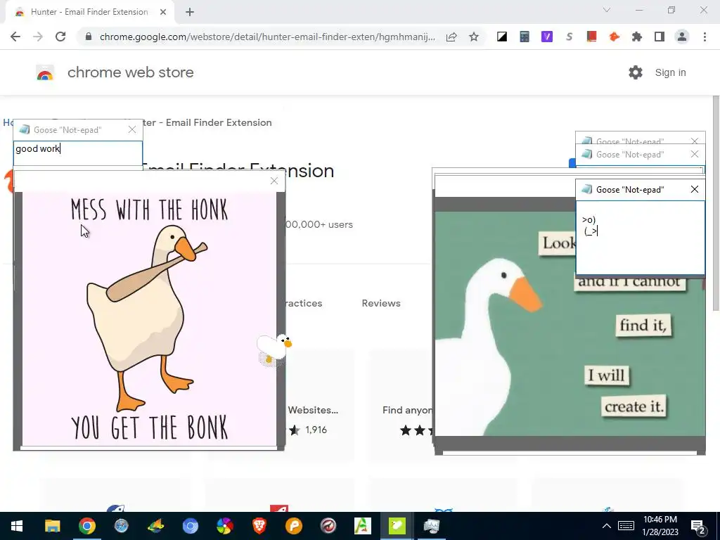Click the pixel goose walking on screen

(274, 349)
